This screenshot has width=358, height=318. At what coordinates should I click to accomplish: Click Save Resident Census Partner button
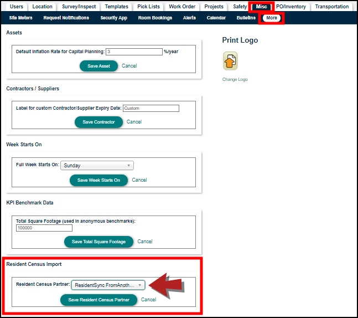pyautogui.click(x=98, y=300)
